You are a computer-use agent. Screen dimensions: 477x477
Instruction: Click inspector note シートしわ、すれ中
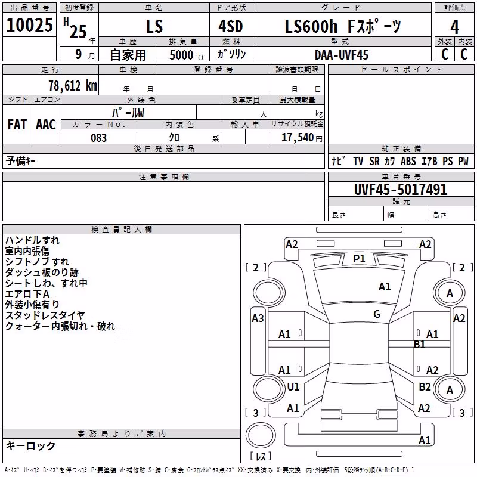point(47,283)
